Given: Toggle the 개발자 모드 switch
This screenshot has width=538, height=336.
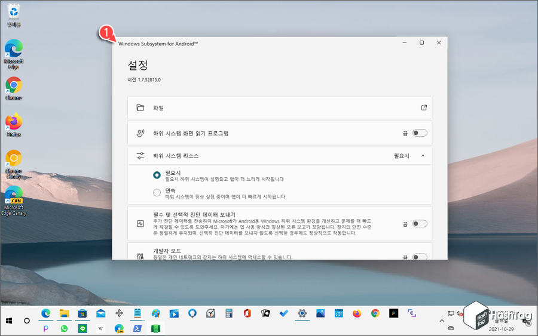Looking at the screenshot, I should tap(420, 257).
